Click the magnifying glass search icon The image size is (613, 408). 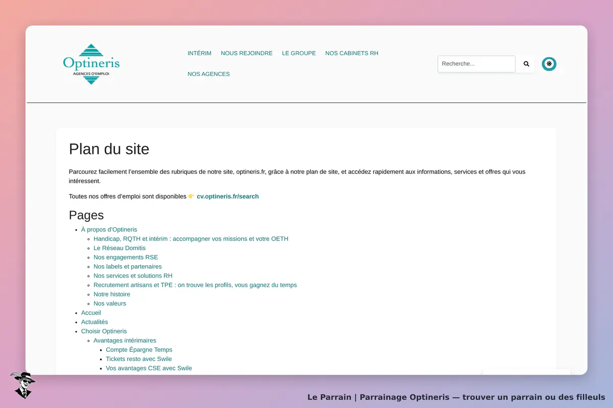(x=526, y=64)
